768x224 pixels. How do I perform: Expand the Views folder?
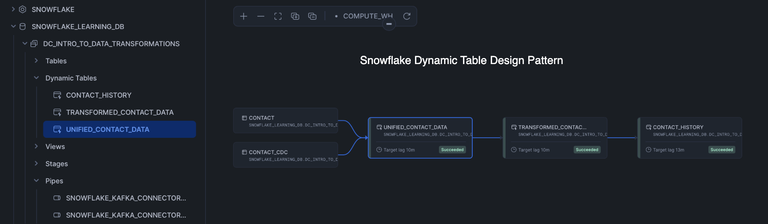(37, 146)
